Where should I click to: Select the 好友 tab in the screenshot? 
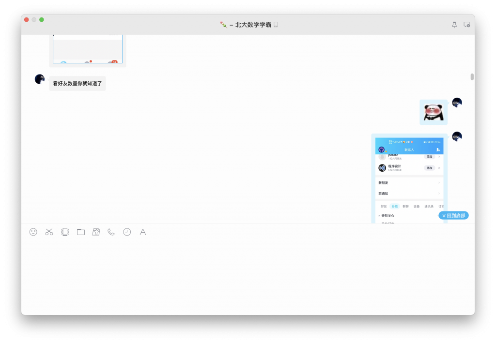[x=383, y=206]
